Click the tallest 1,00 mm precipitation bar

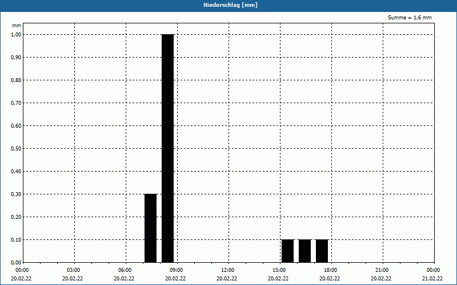pyautogui.click(x=167, y=148)
